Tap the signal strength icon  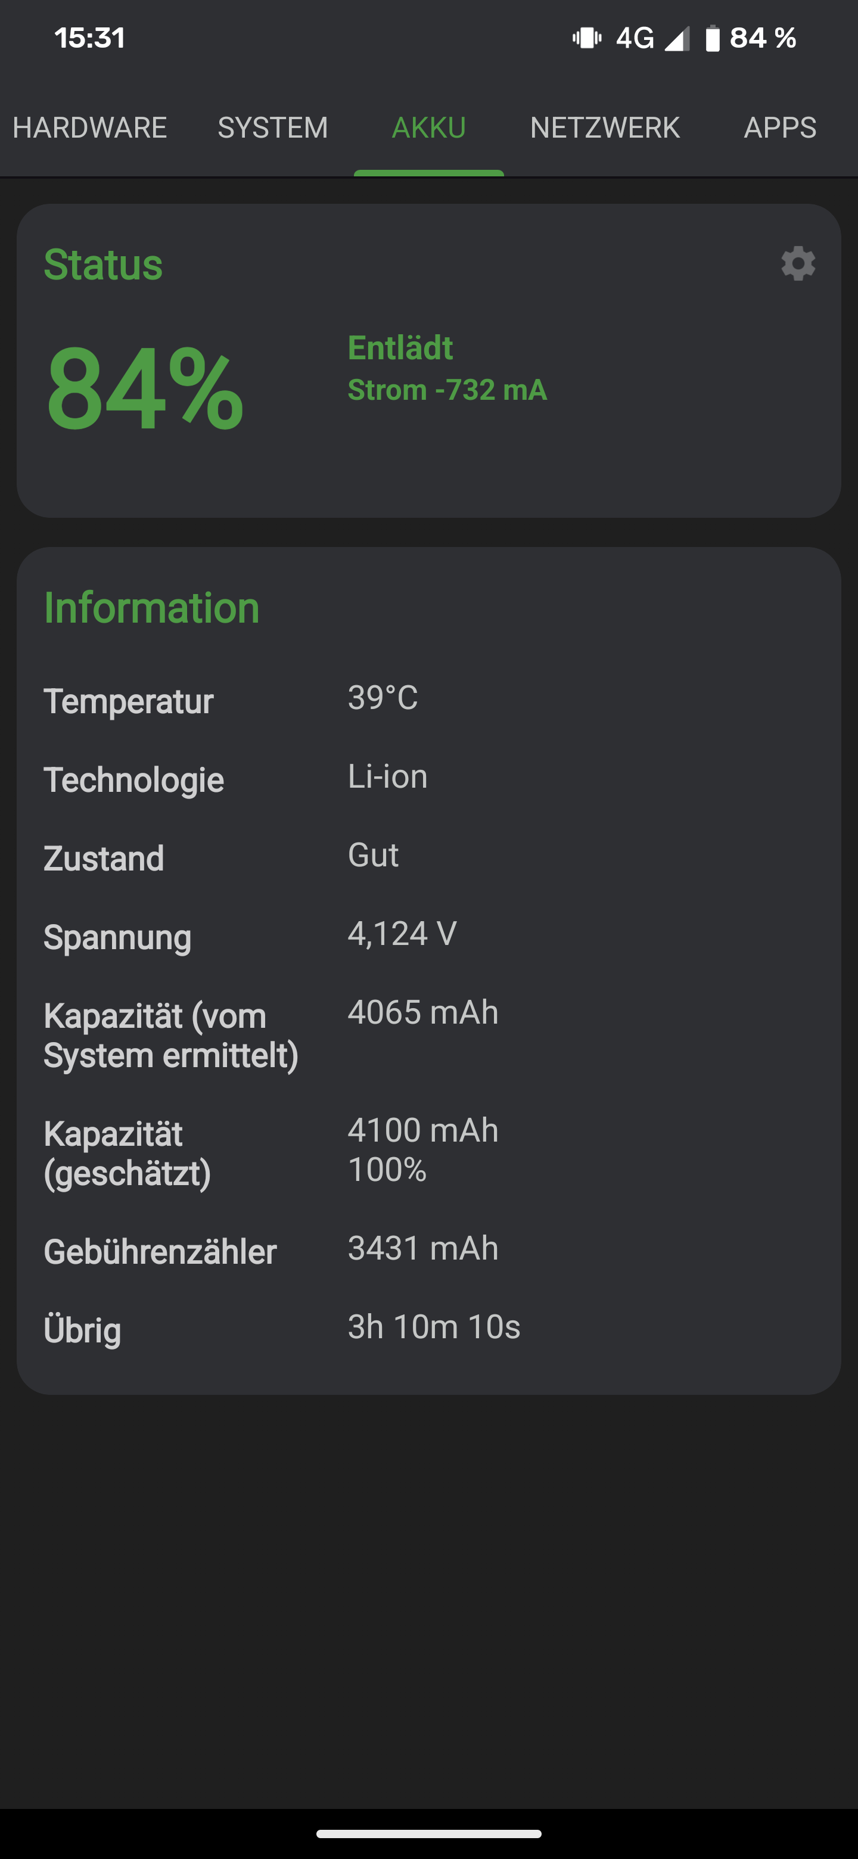pos(677,38)
